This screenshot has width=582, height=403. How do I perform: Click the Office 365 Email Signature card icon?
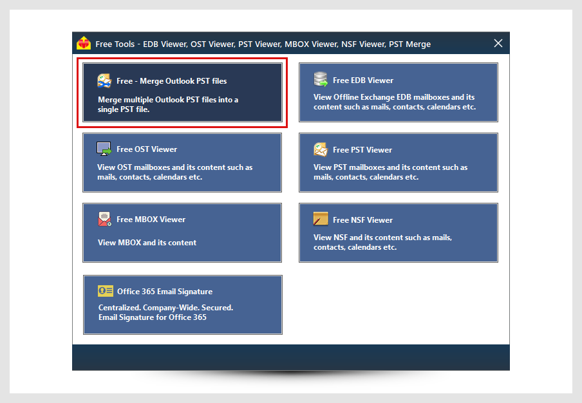point(106,291)
